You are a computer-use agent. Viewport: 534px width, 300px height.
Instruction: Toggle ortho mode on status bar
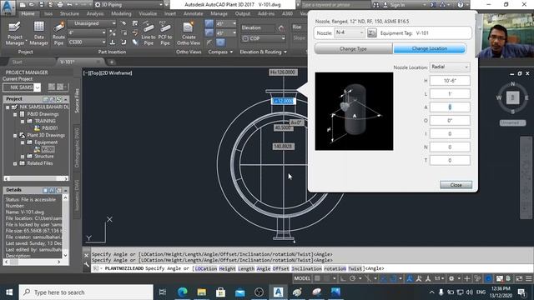pyautogui.click(x=343, y=278)
